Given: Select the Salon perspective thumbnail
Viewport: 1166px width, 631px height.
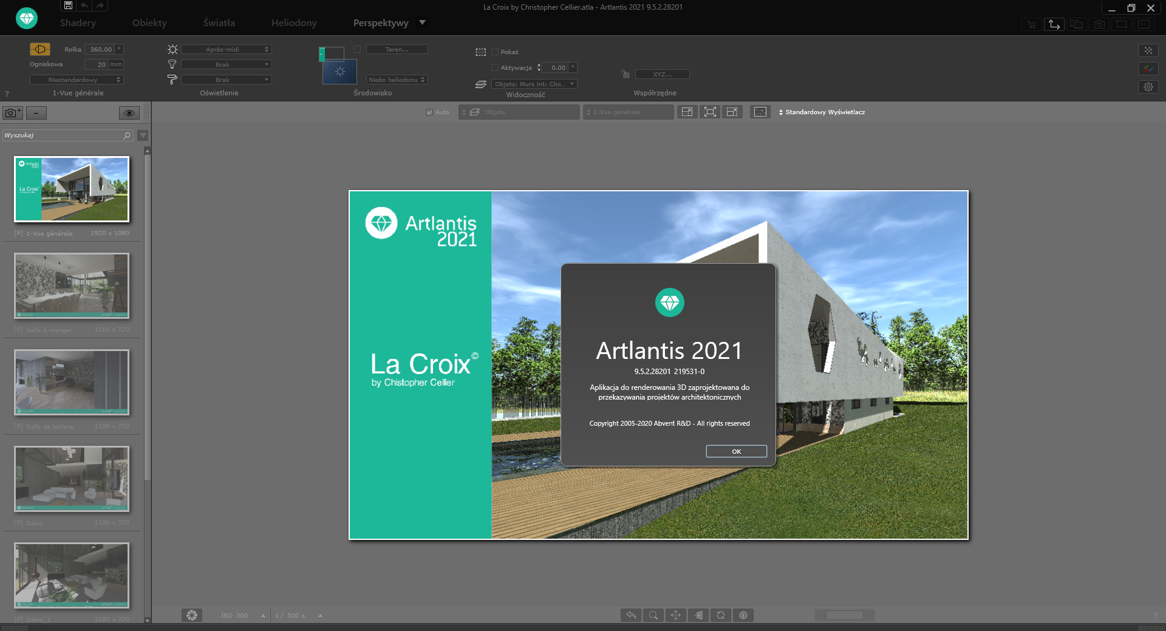Looking at the screenshot, I should [72, 479].
